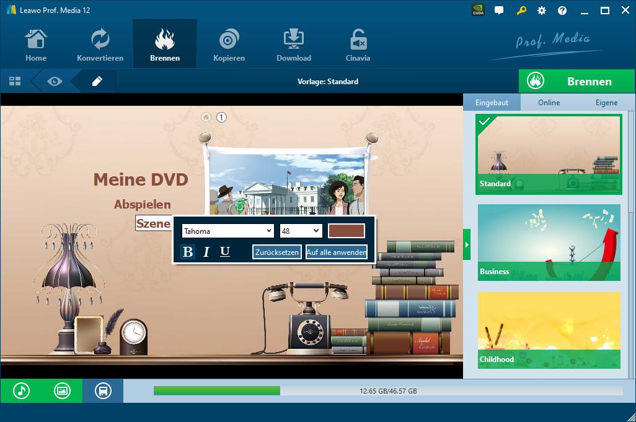Select the Brennen flame tab

coord(165,45)
